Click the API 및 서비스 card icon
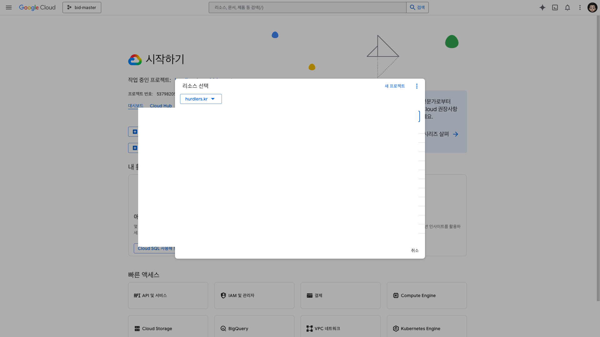Viewport: 600px width, 337px height. pos(137,295)
